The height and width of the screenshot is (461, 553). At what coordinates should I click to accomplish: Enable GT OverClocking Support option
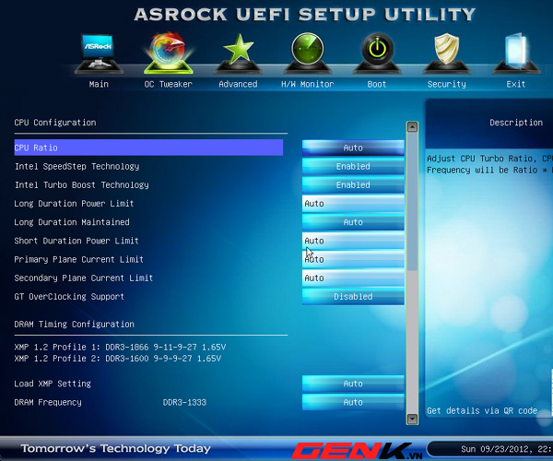tap(353, 297)
